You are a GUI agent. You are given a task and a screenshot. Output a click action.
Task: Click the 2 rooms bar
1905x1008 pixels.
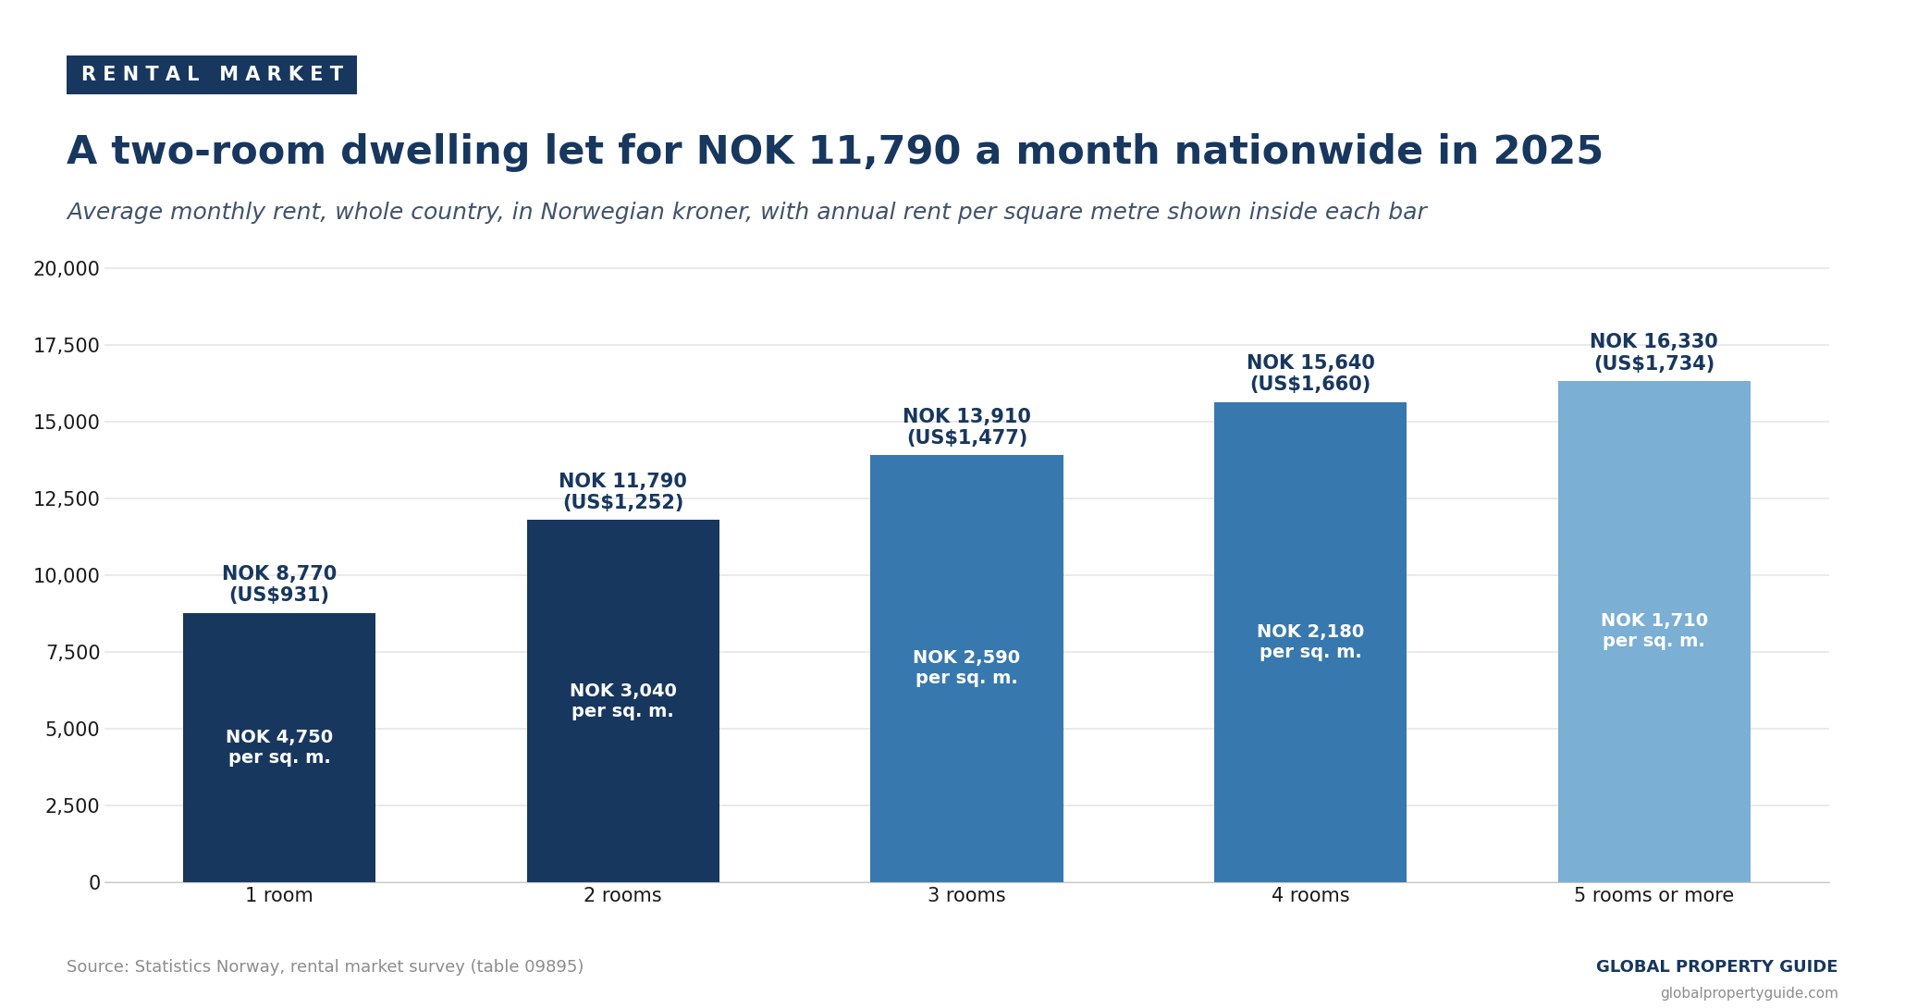pyautogui.click(x=623, y=701)
